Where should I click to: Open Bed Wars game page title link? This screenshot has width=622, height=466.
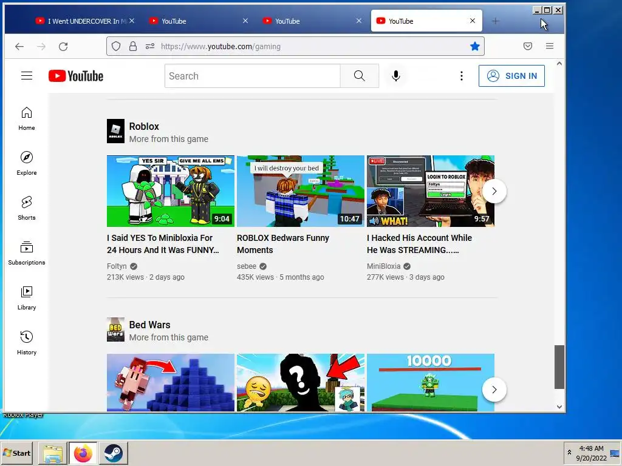(x=149, y=325)
